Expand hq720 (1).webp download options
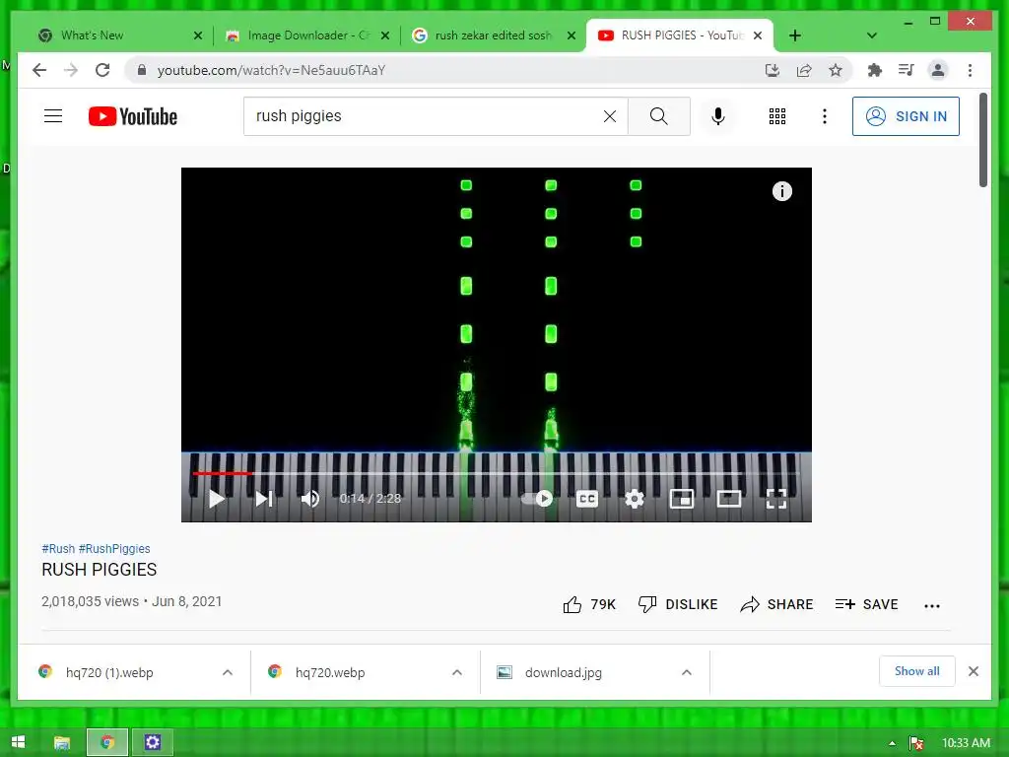The height and width of the screenshot is (757, 1009). [x=228, y=672]
